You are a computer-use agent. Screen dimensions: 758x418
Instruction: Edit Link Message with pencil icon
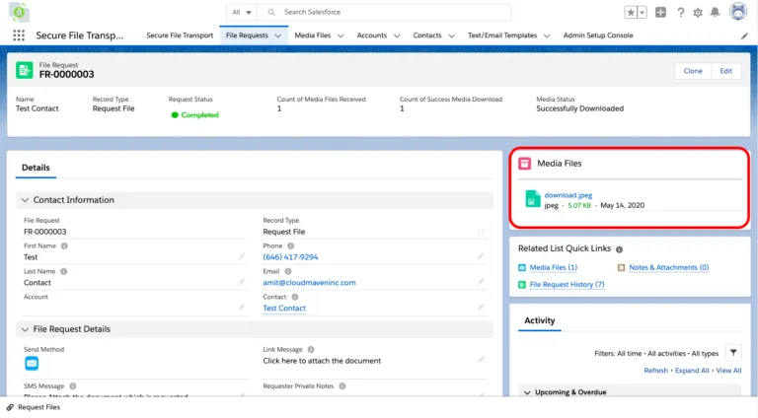tap(481, 360)
